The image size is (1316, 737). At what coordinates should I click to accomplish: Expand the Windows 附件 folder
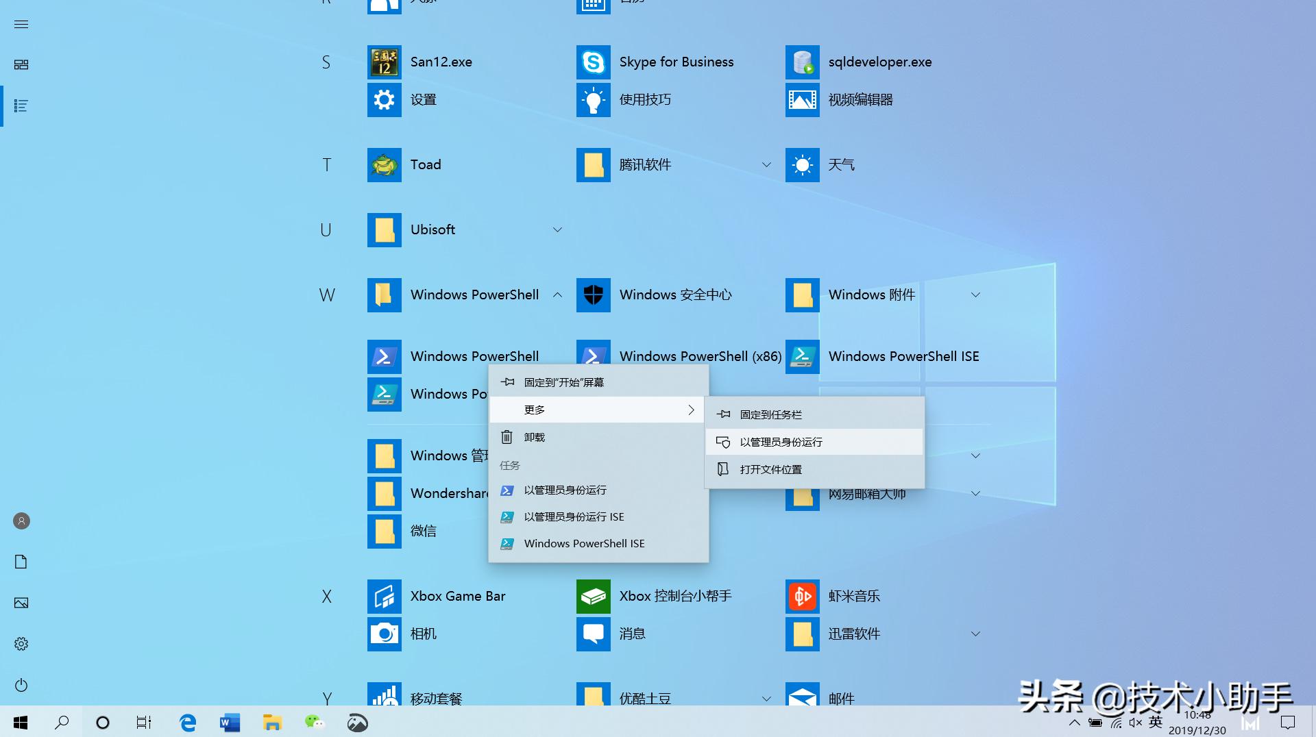pyautogui.click(x=975, y=295)
